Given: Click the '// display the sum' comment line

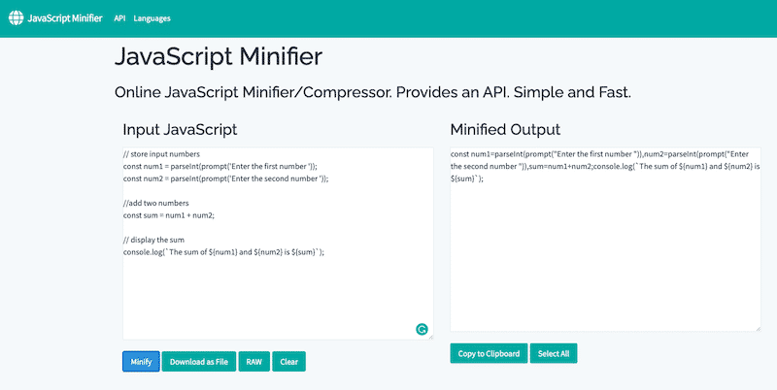Looking at the screenshot, I should click(153, 240).
